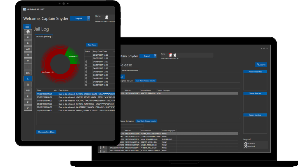Click the Dismissed X icon in the Legend
The image size is (298, 167).
pyautogui.click(x=246, y=146)
